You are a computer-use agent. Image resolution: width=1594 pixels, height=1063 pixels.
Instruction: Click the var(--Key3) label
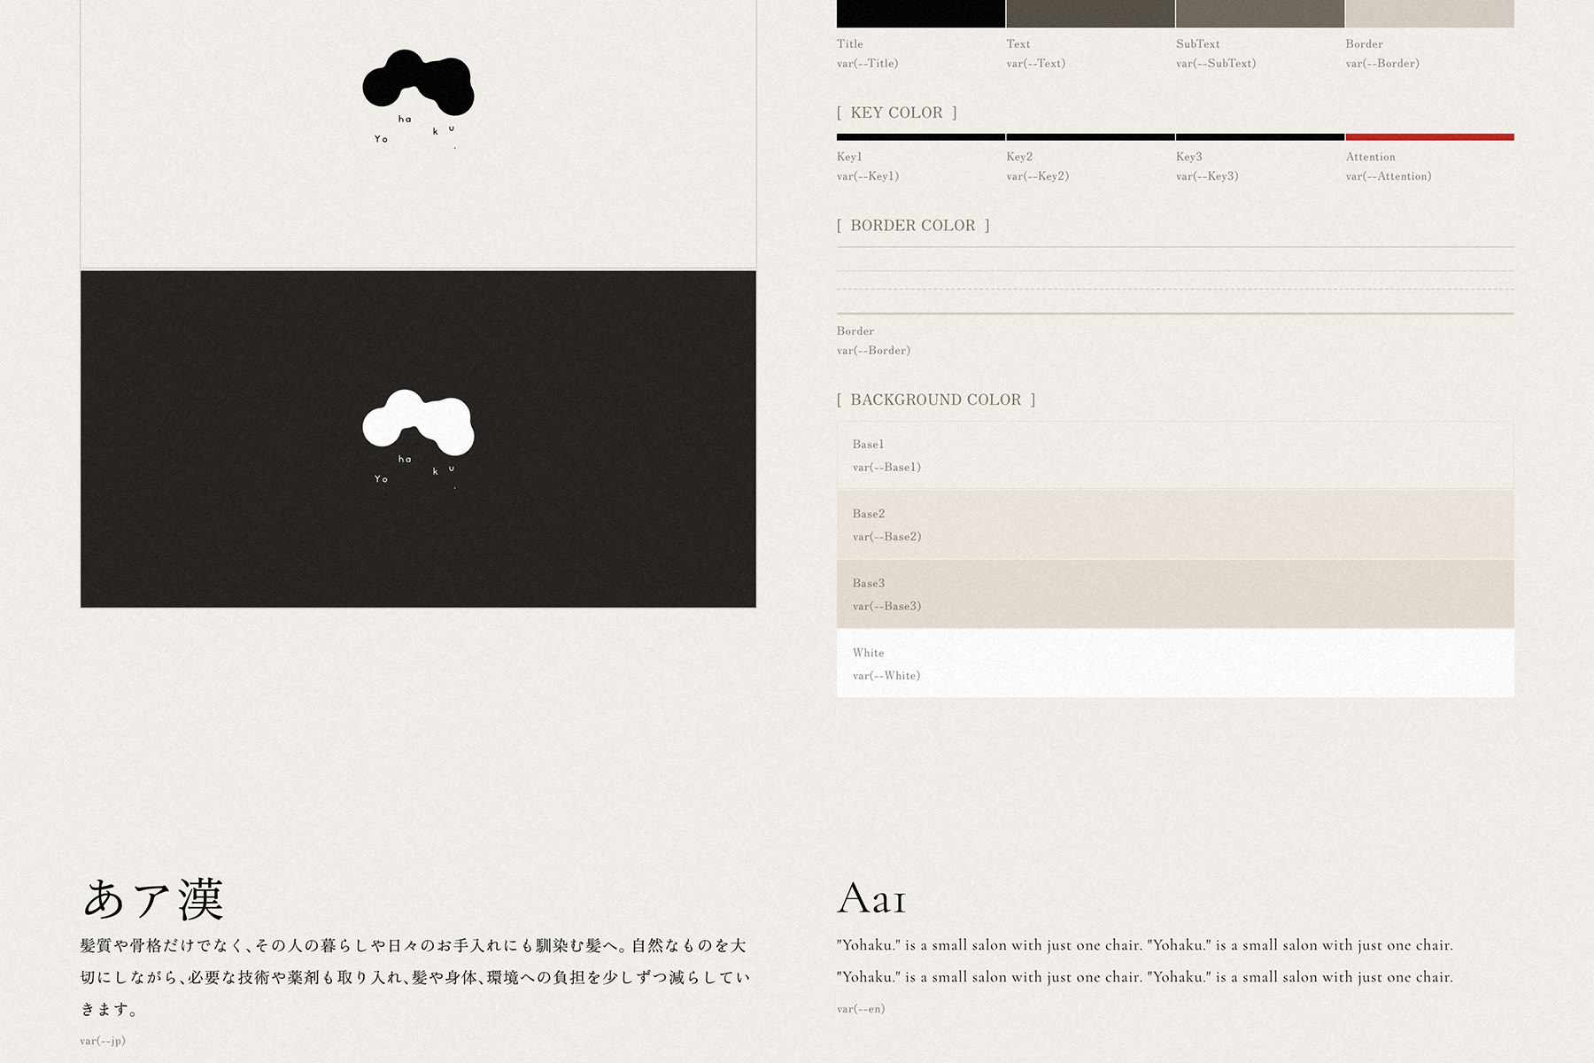(1207, 176)
